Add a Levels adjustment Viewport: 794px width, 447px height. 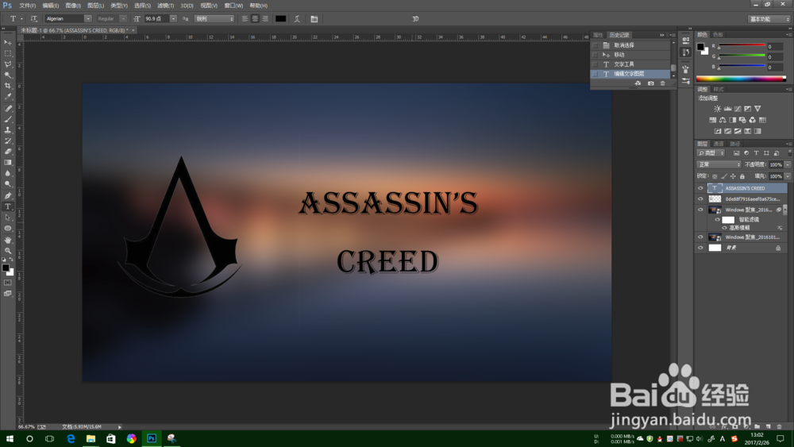(727, 109)
